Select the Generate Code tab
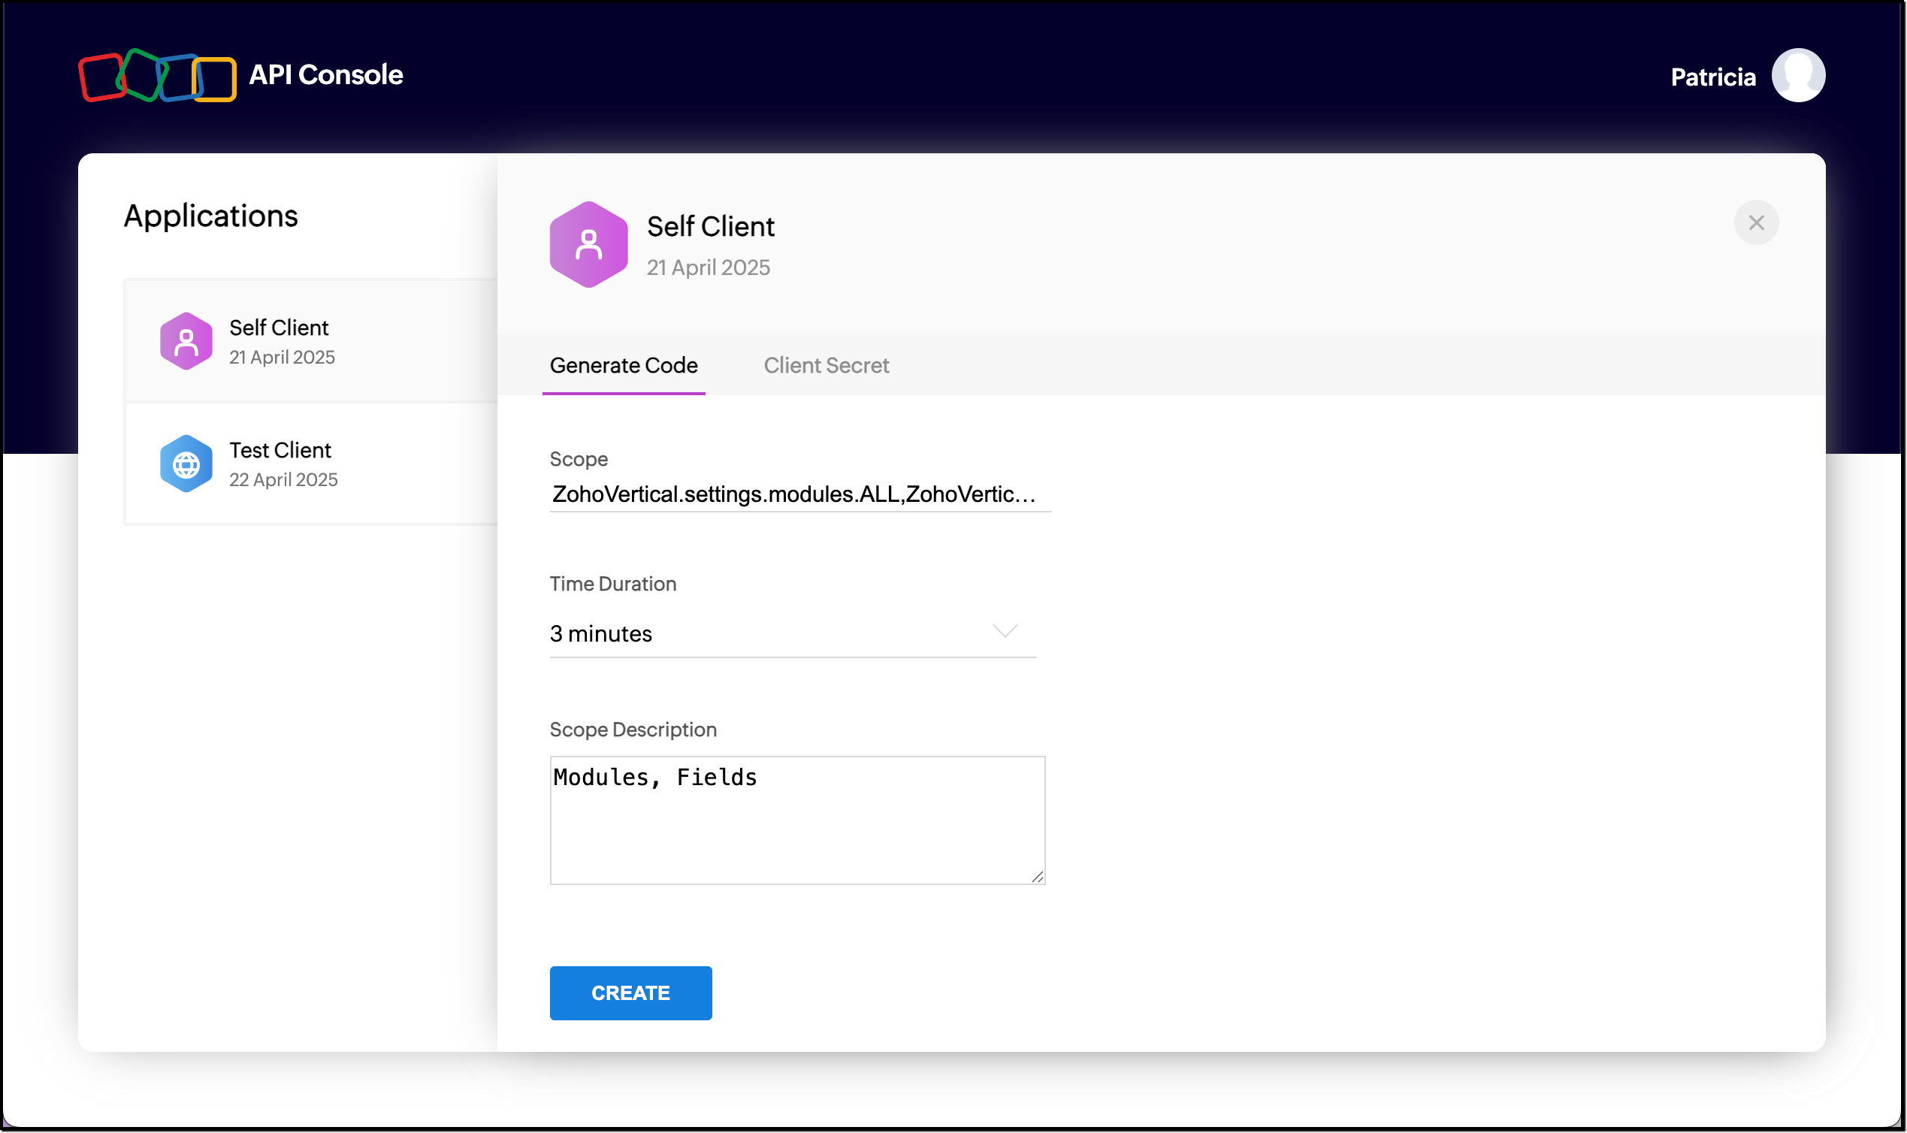Screen dimensions: 1907x1133 623,366
